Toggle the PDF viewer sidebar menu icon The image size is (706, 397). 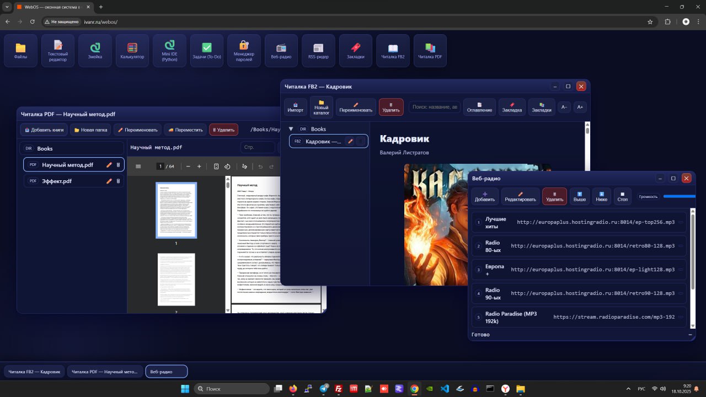[x=138, y=167]
